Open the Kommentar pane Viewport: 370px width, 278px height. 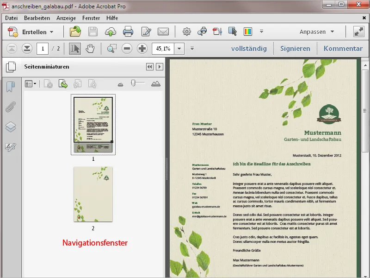pos(343,49)
